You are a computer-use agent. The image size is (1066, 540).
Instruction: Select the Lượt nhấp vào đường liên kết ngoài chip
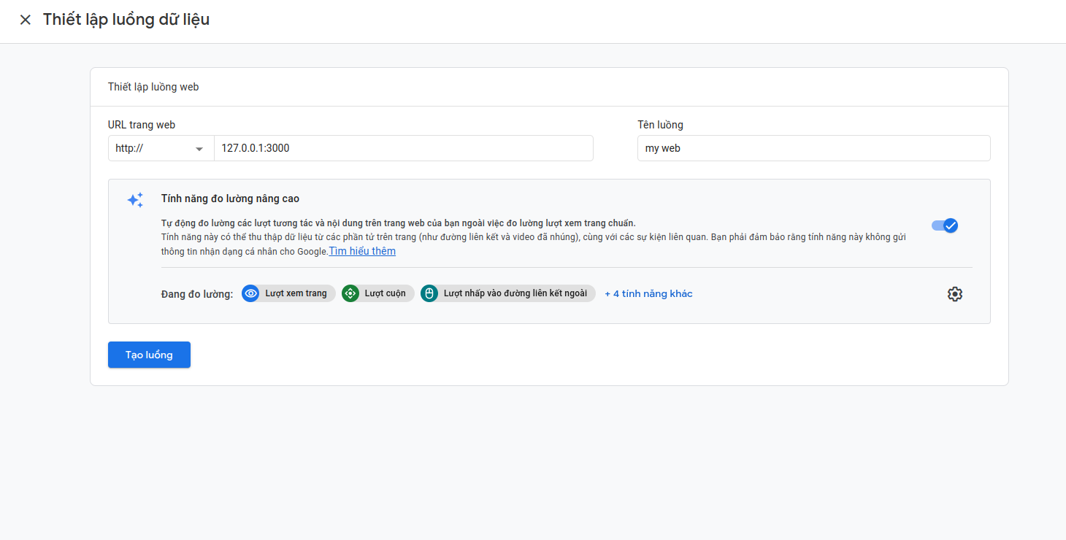pyautogui.click(x=515, y=293)
